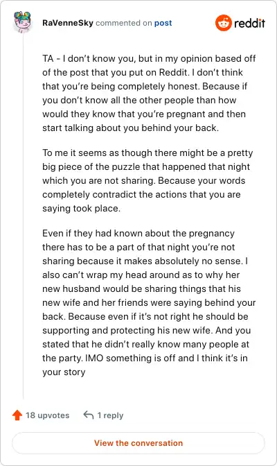Open RaVenneSky's avatar image
Image resolution: width=277 pixels, height=466 pixels.
(23, 22)
